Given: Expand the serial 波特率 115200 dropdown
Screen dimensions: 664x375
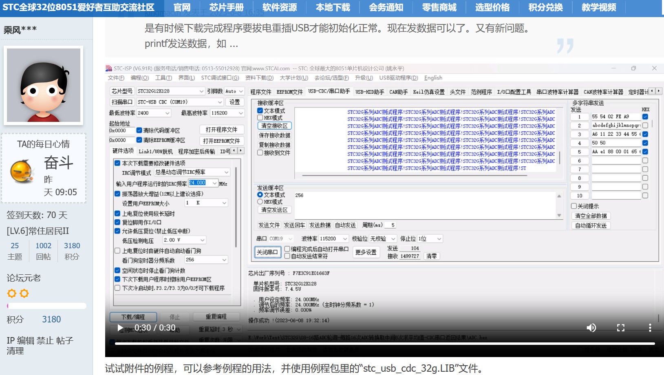Looking at the screenshot, I should (345, 239).
